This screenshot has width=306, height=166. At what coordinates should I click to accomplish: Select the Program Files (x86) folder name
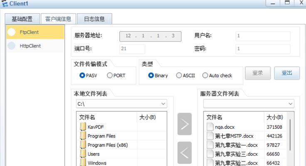(x=108, y=145)
